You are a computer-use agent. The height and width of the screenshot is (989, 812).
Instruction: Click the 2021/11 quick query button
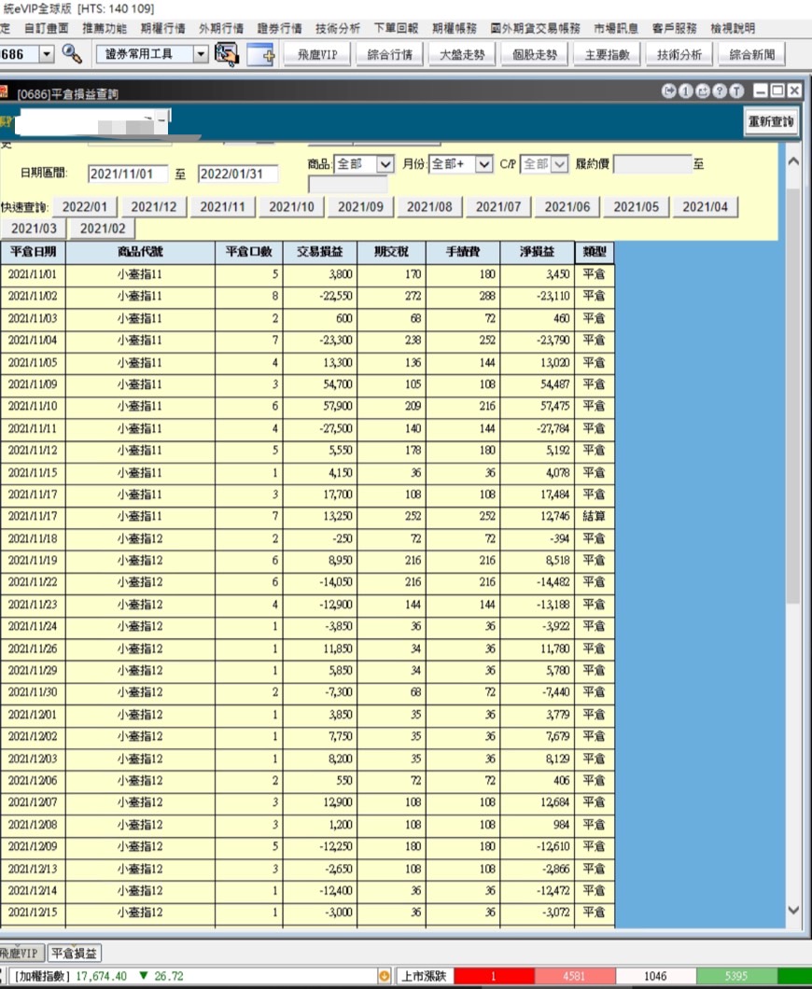tap(222, 206)
